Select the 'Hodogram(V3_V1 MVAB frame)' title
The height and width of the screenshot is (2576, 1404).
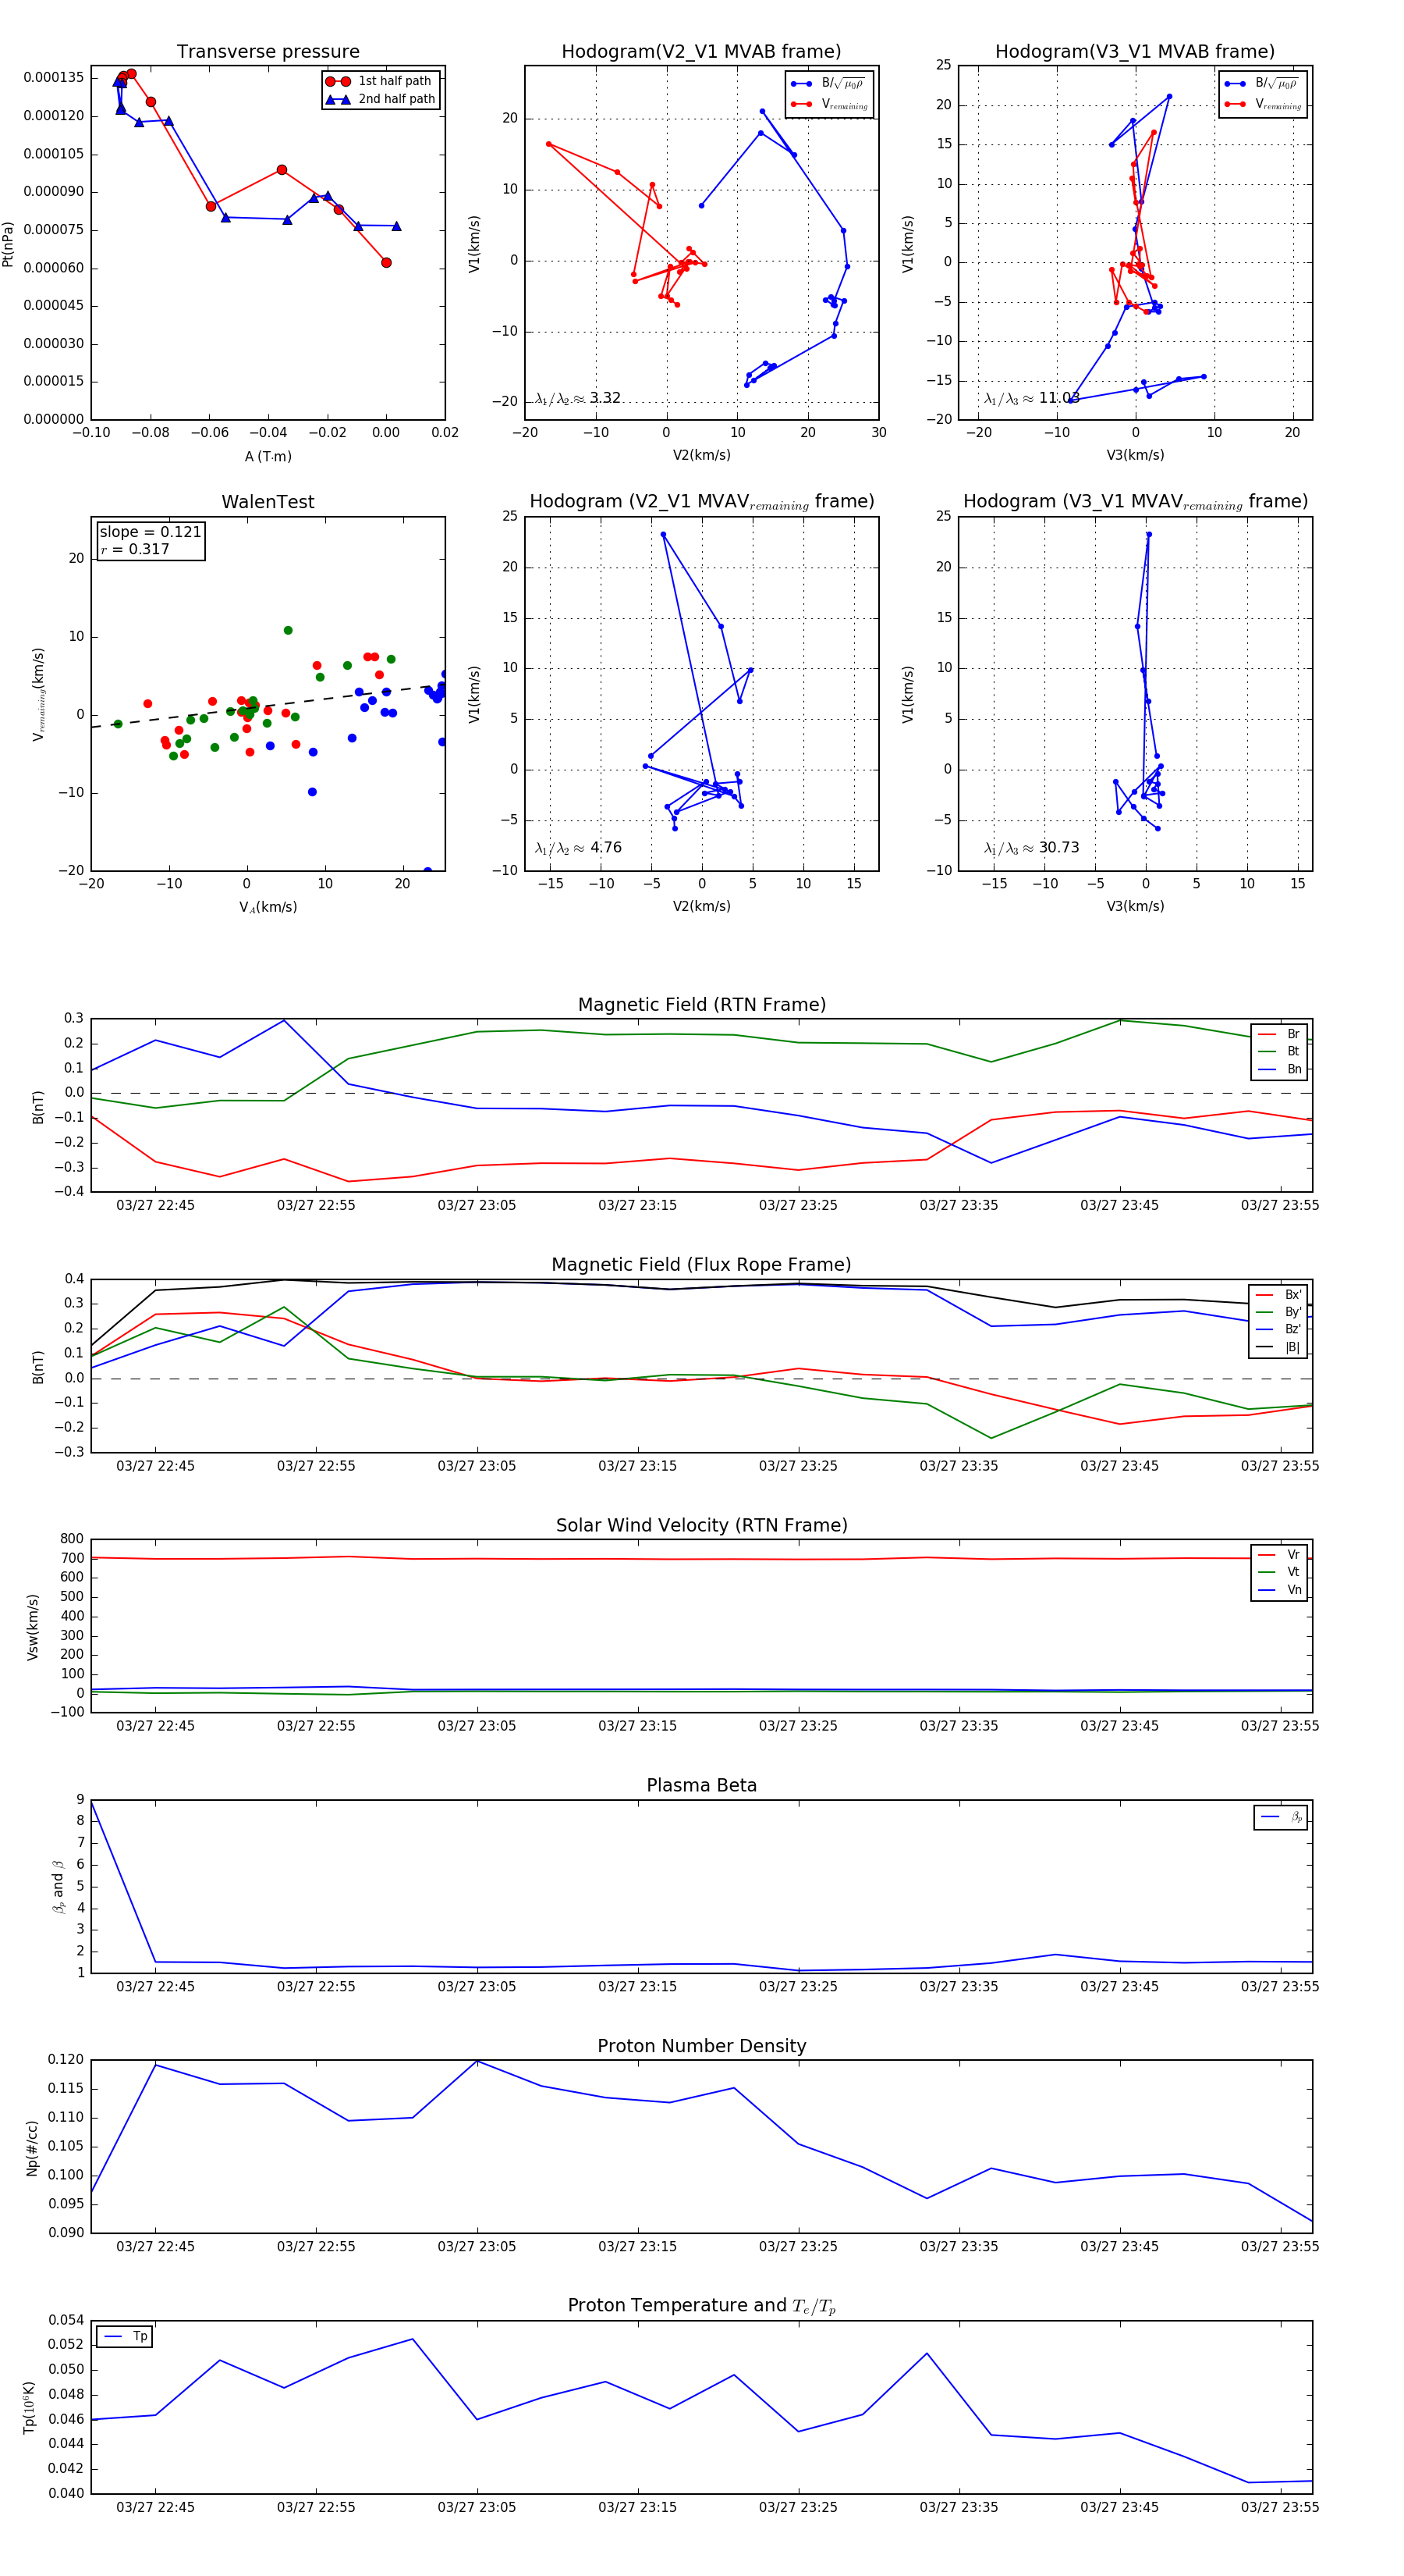(x=1135, y=52)
